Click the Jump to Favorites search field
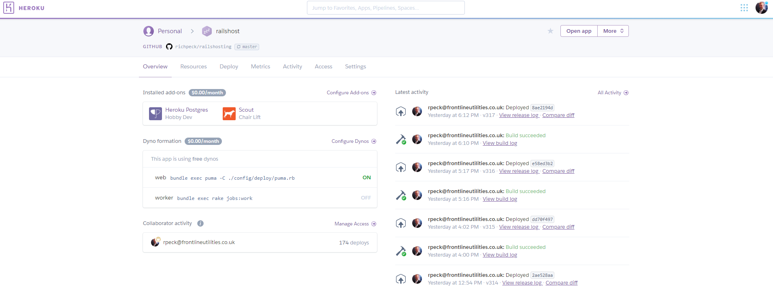Image resolution: width=773 pixels, height=291 pixels. click(x=385, y=8)
